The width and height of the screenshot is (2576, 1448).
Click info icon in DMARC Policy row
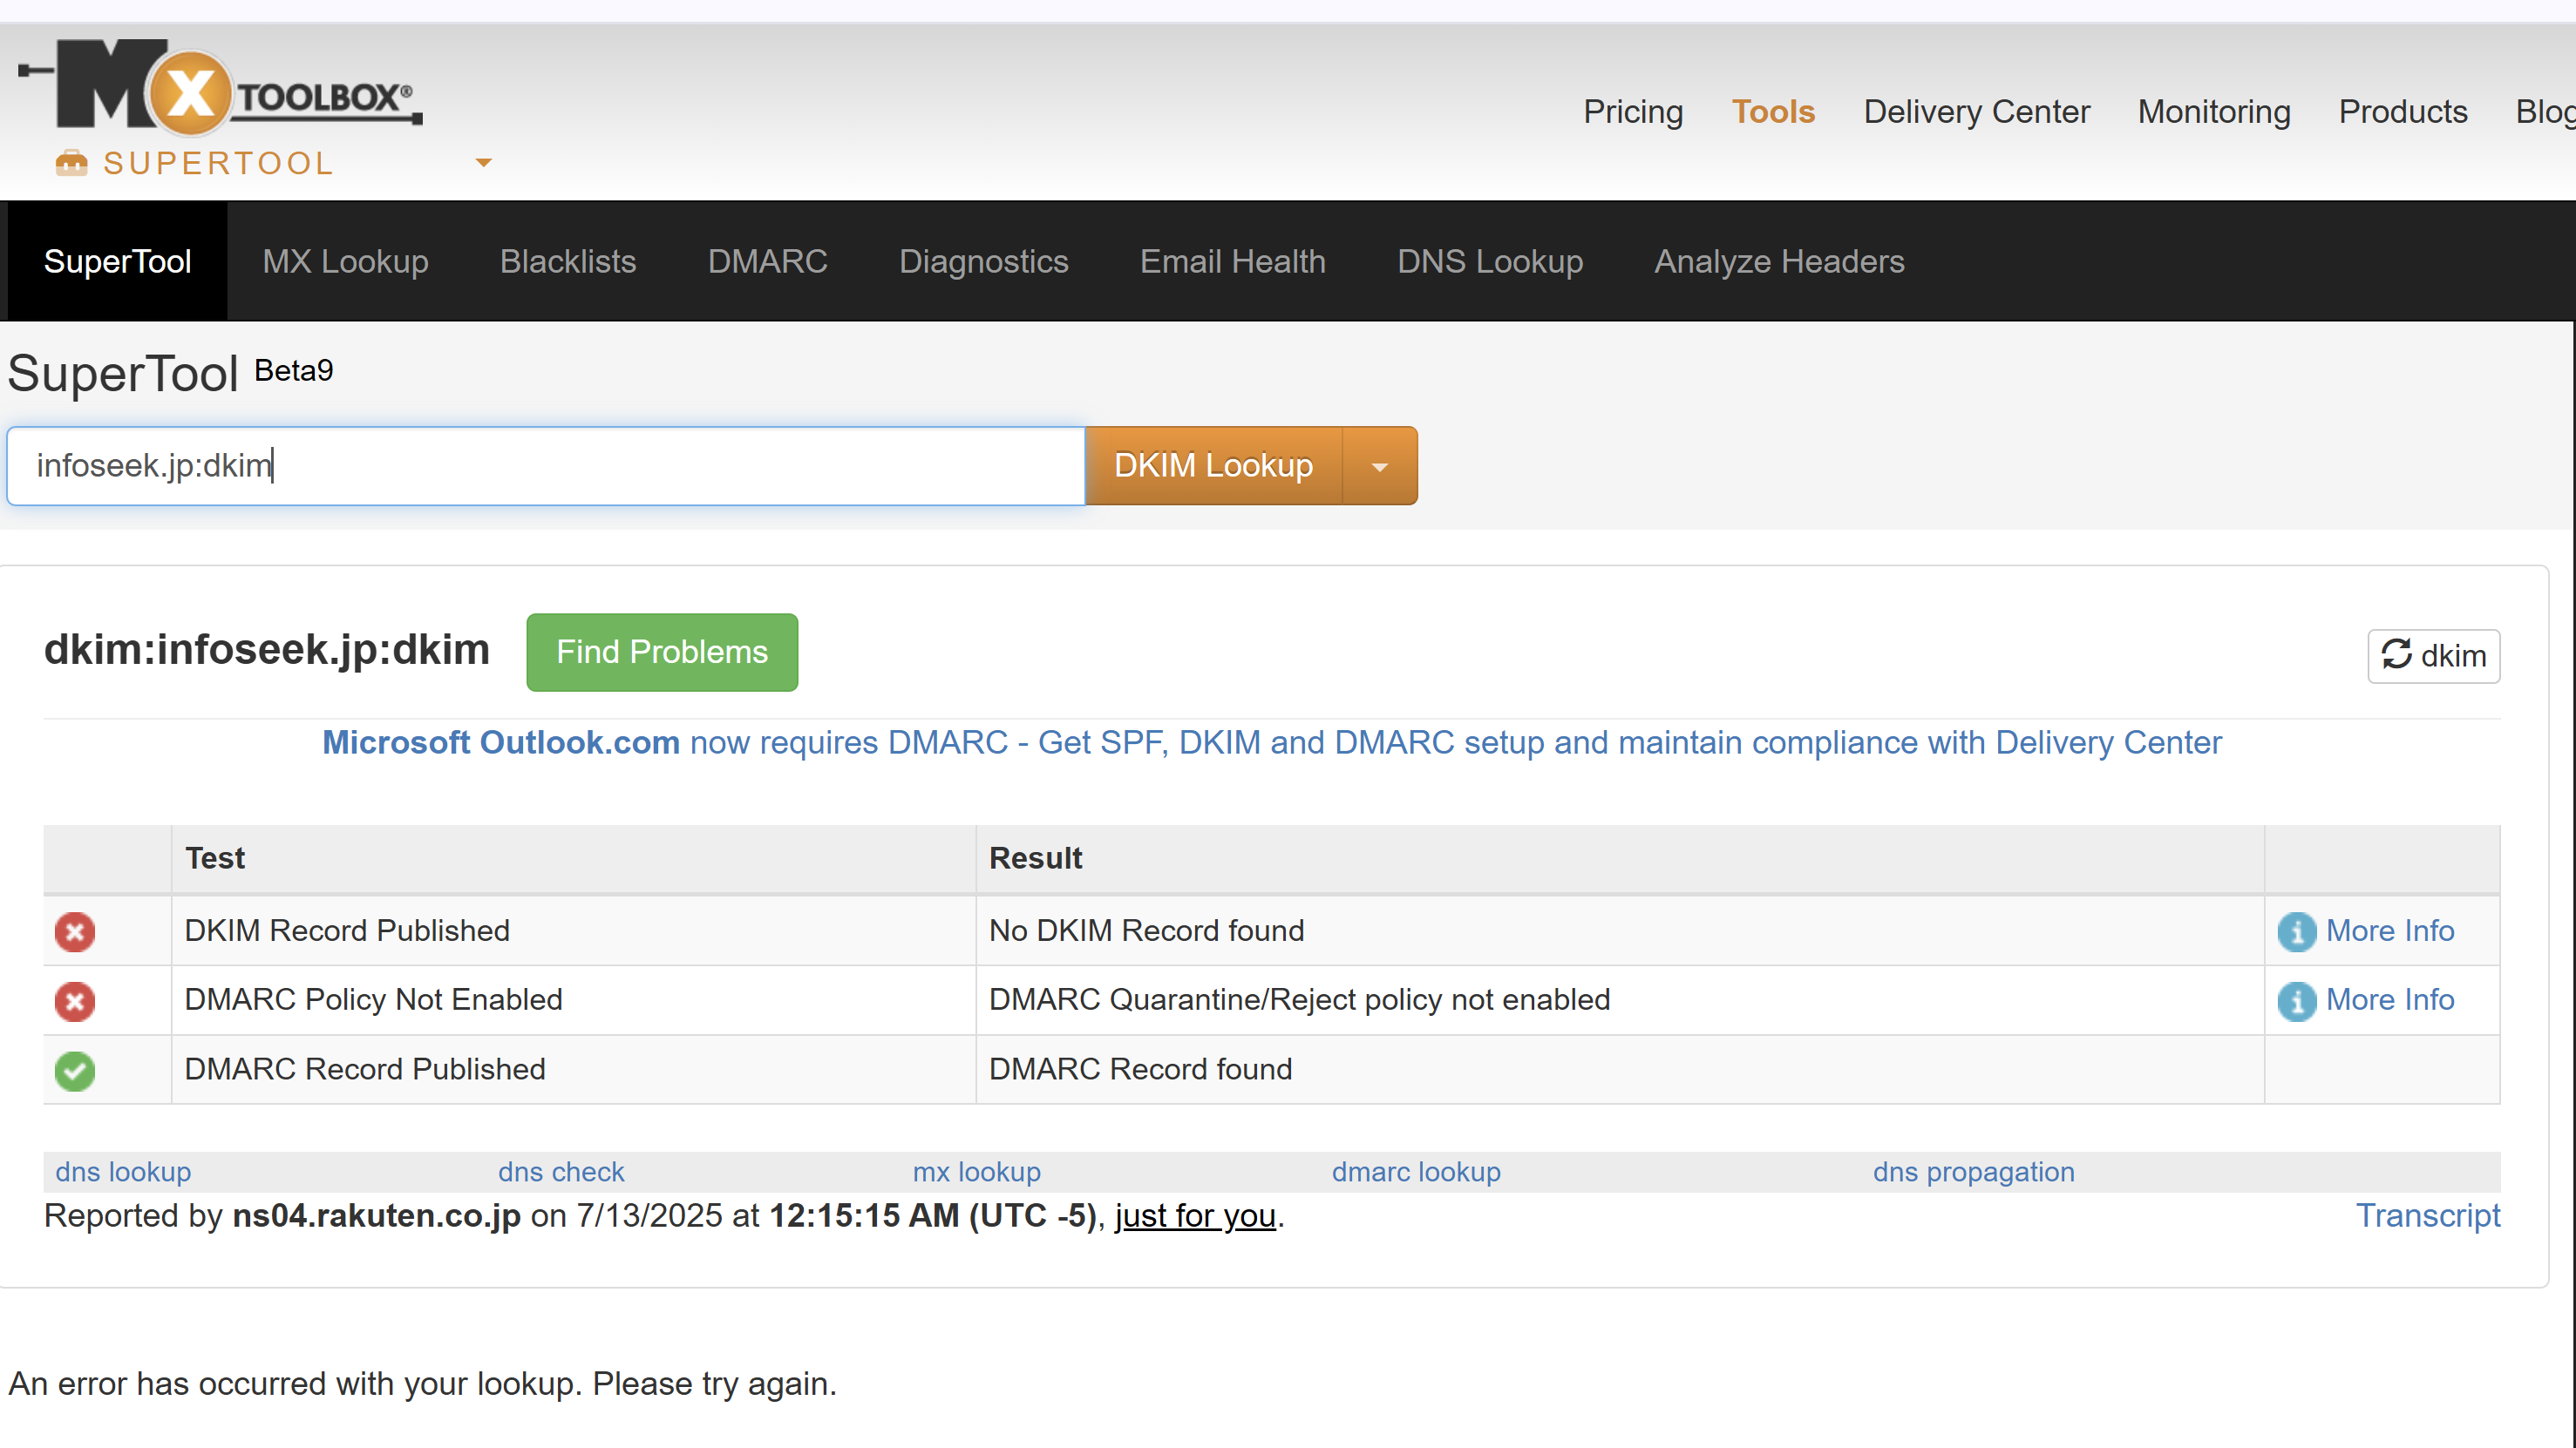[x=2296, y=1000]
